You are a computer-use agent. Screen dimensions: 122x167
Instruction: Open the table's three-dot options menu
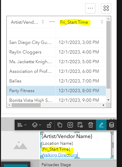click(90, 8)
